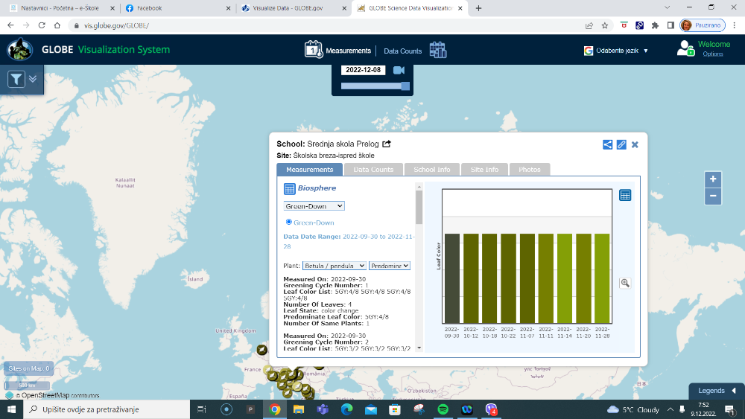Image resolution: width=745 pixels, height=419 pixels.
Task: Click the Welcome Options link
Action: pyautogui.click(x=712, y=54)
